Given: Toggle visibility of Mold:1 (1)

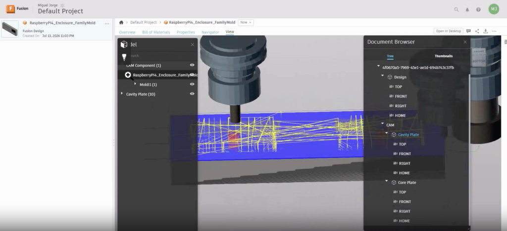Looking at the screenshot, I should click(x=192, y=84).
